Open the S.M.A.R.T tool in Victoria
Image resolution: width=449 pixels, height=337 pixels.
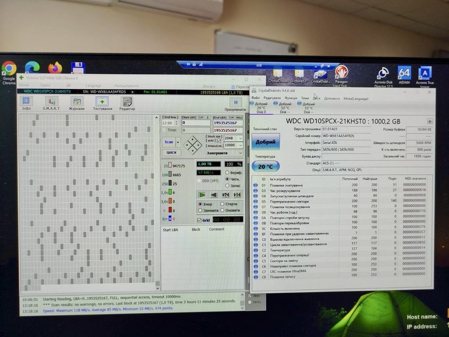51,103
